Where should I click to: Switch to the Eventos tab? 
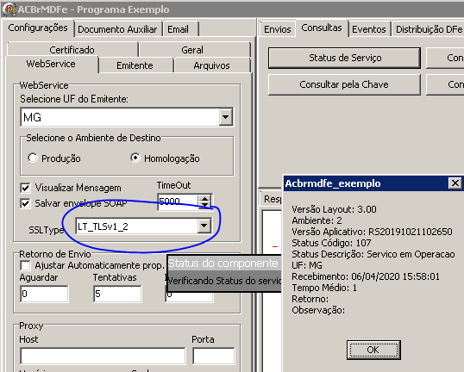(x=369, y=29)
